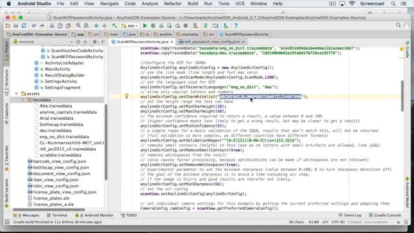Viewport: 414px width, 233px height.
Task: Click the Stop square icon
Action: point(186,26)
